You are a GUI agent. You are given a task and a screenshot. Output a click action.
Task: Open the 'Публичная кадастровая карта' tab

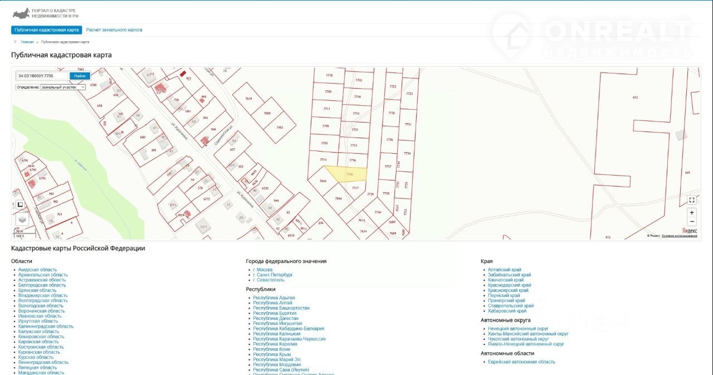[47, 30]
